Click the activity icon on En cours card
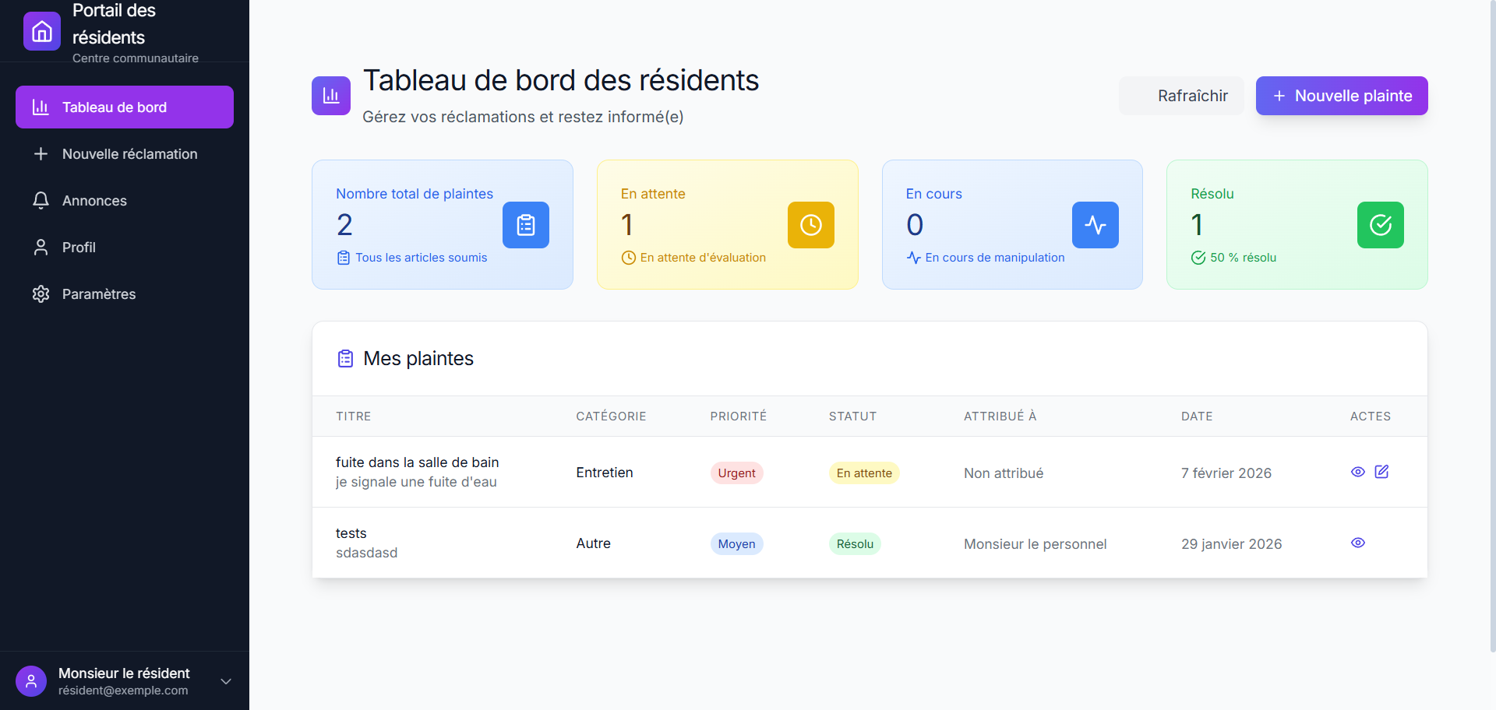Viewport: 1496px width, 710px height. coord(1095,225)
